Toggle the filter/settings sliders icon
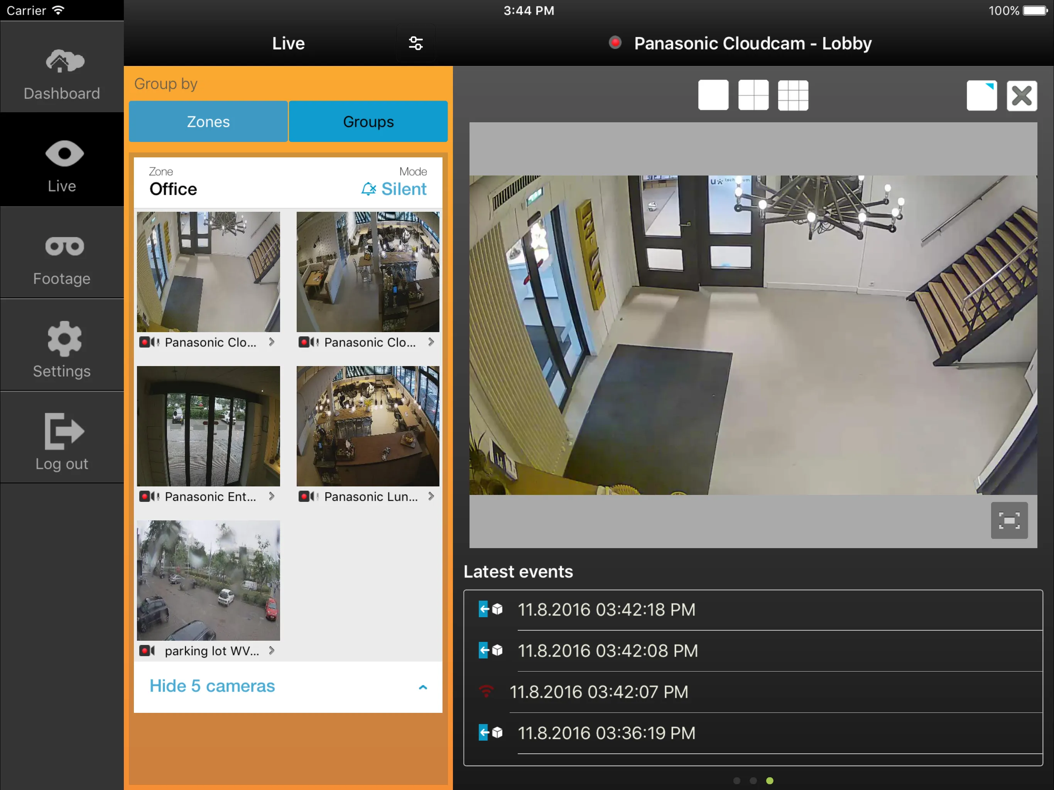Viewport: 1054px width, 790px height. 416,44
